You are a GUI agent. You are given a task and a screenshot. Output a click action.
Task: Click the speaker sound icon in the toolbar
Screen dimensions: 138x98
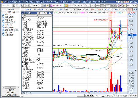tap(48, 6)
